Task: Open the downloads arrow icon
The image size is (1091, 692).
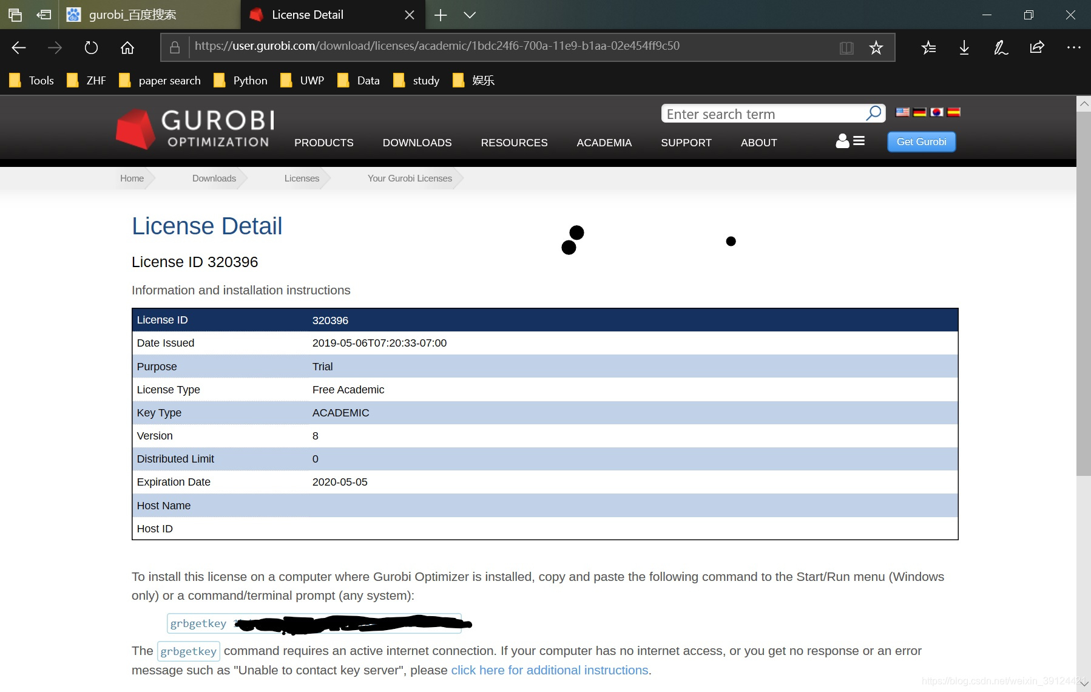Action: coord(964,47)
